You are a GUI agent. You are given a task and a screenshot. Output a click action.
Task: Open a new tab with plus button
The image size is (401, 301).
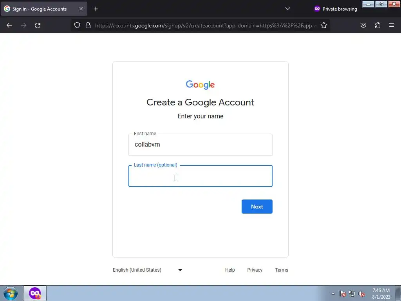click(x=96, y=9)
